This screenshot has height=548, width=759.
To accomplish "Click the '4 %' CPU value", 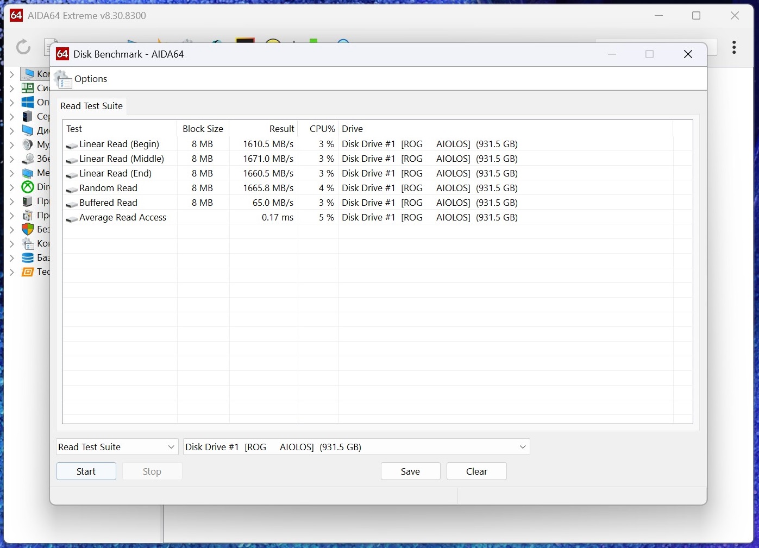I will [327, 188].
